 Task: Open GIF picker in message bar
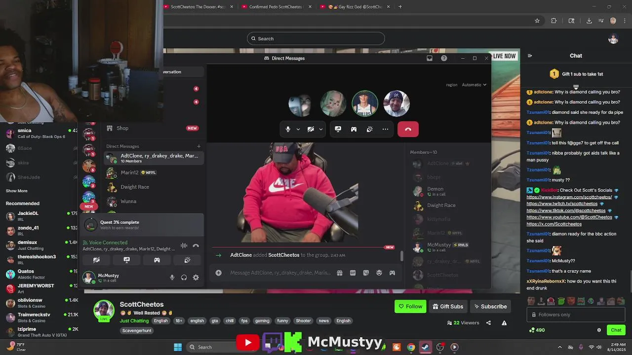click(x=353, y=273)
